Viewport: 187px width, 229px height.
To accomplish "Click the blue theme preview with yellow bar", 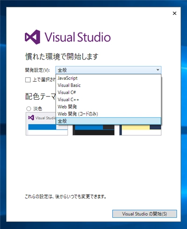I will click(140, 130).
